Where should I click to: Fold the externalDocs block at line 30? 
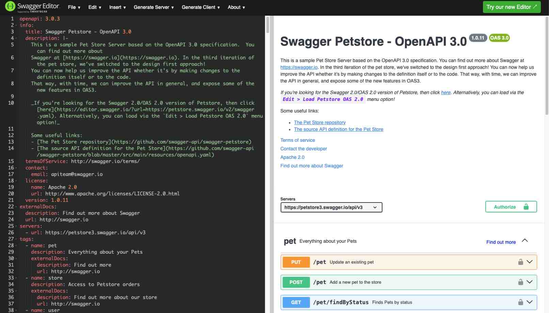[x=16, y=258]
